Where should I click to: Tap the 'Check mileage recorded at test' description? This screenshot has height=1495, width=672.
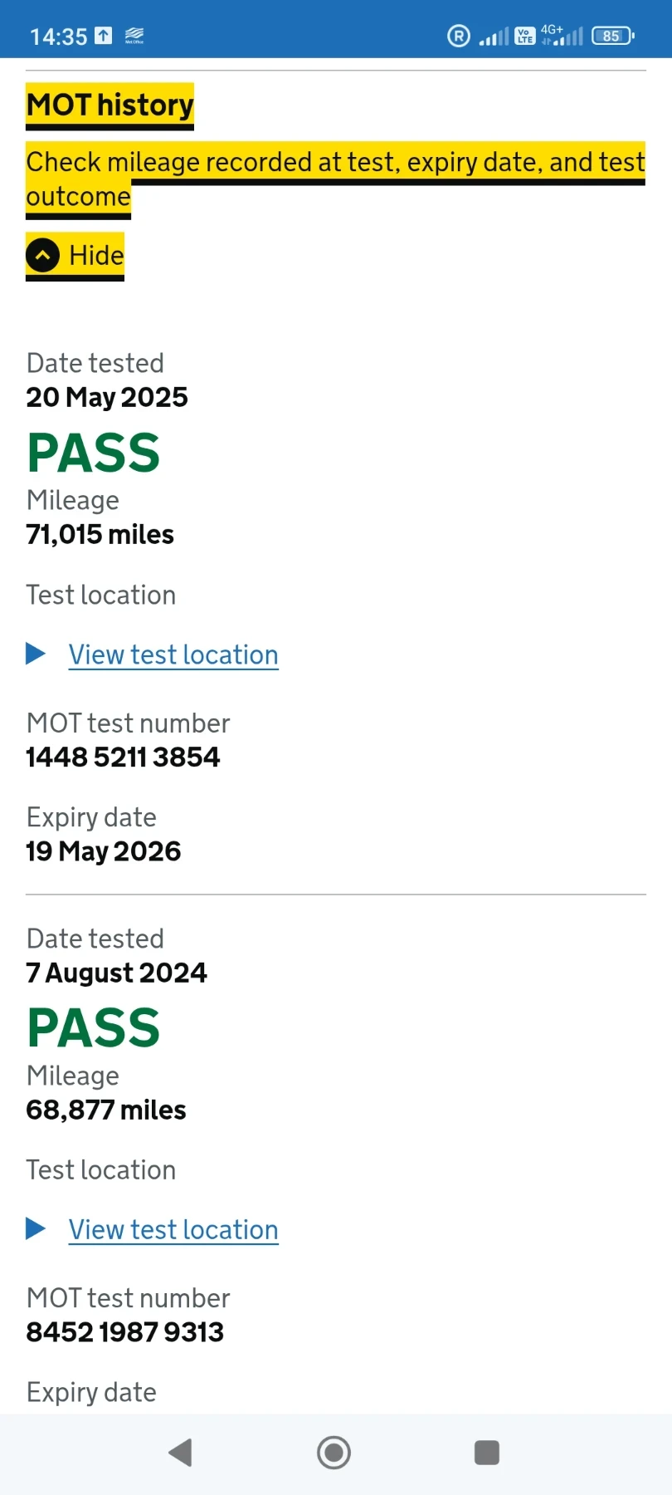coord(335,162)
